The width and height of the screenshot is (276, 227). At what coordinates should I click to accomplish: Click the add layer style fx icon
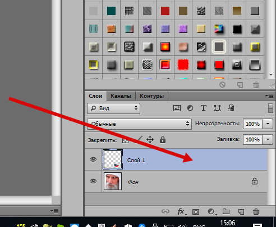181,211
